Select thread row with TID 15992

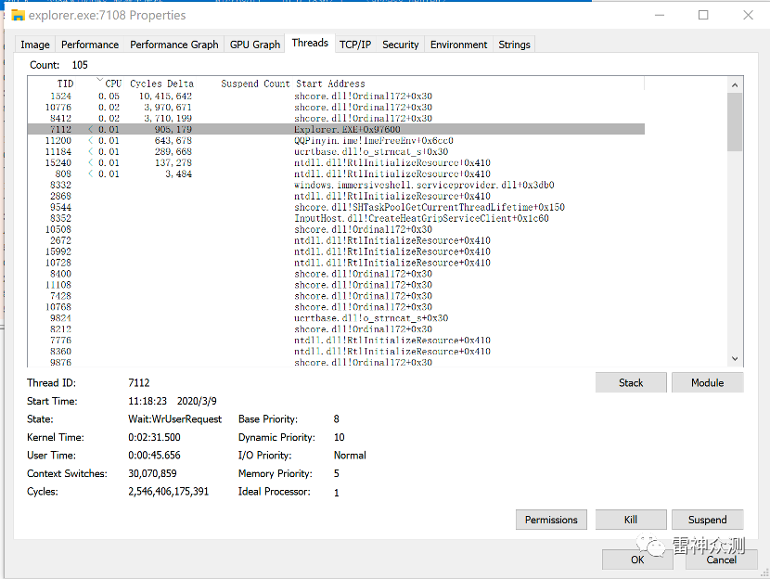[x=336, y=251]
